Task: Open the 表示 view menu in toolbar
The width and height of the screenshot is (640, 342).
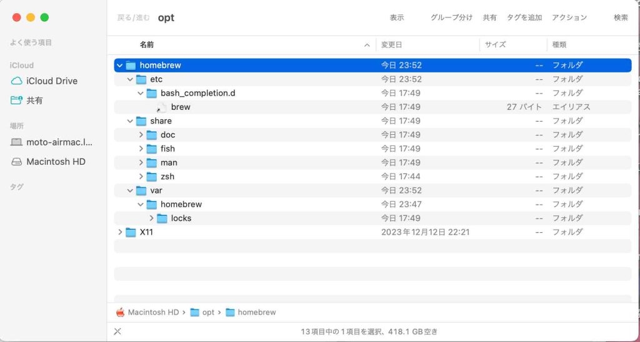Action: 397,17
